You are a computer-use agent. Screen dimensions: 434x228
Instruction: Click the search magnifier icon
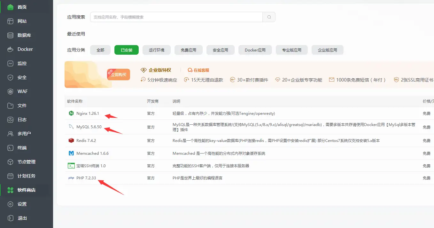tap(269, 17)
